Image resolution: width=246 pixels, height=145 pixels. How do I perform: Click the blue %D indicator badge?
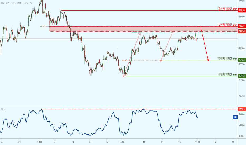pyautogui.click(x=235, y=117)
